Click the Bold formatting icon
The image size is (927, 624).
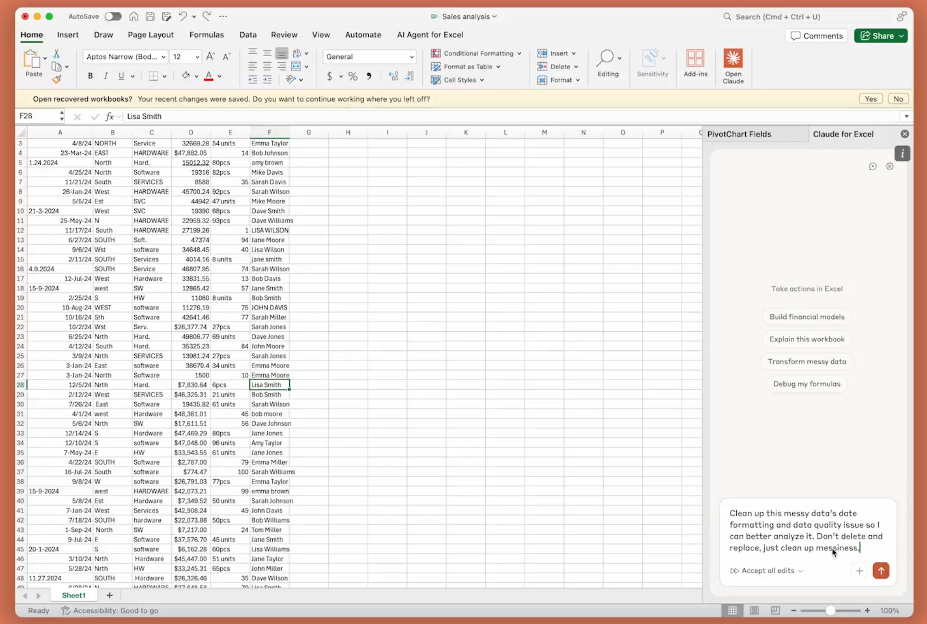pos(90,76)
